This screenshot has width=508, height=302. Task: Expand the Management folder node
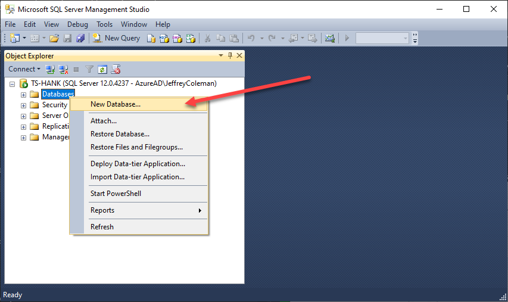coord(23,138)
